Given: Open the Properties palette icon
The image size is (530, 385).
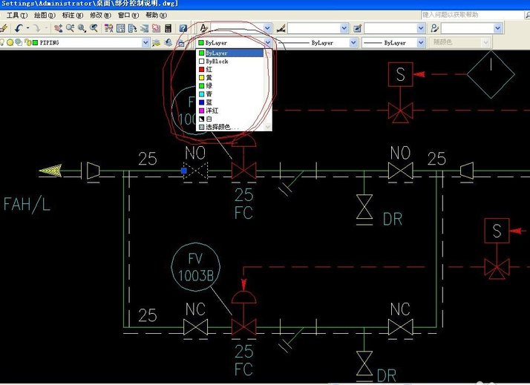Looking at the screenshot, I should [x=108, y=28].
